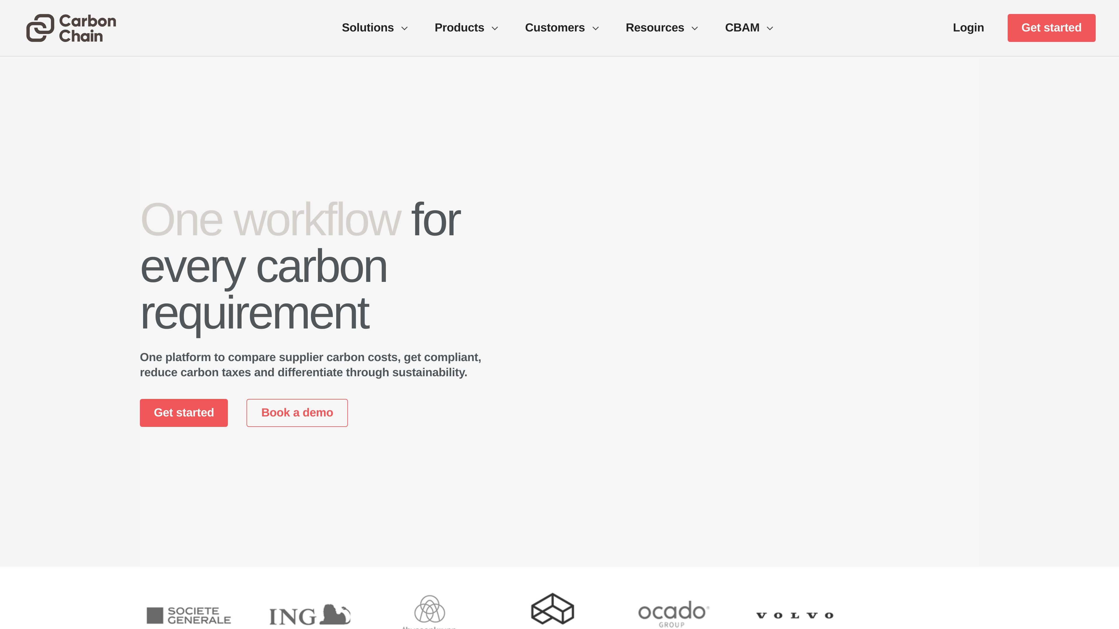The height and width of the screenshot is (629, 1119).
Task: Click the header Get started button
Action: (1051, 28)
